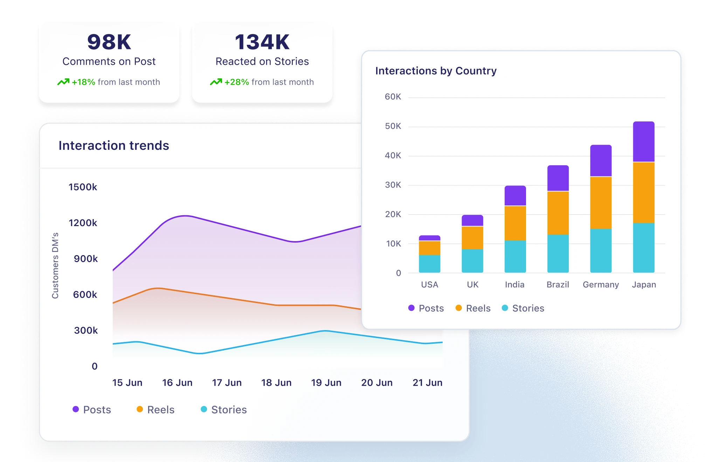
Task: Click the "20 Jun" axis label
Action: [x=377, y=383]
